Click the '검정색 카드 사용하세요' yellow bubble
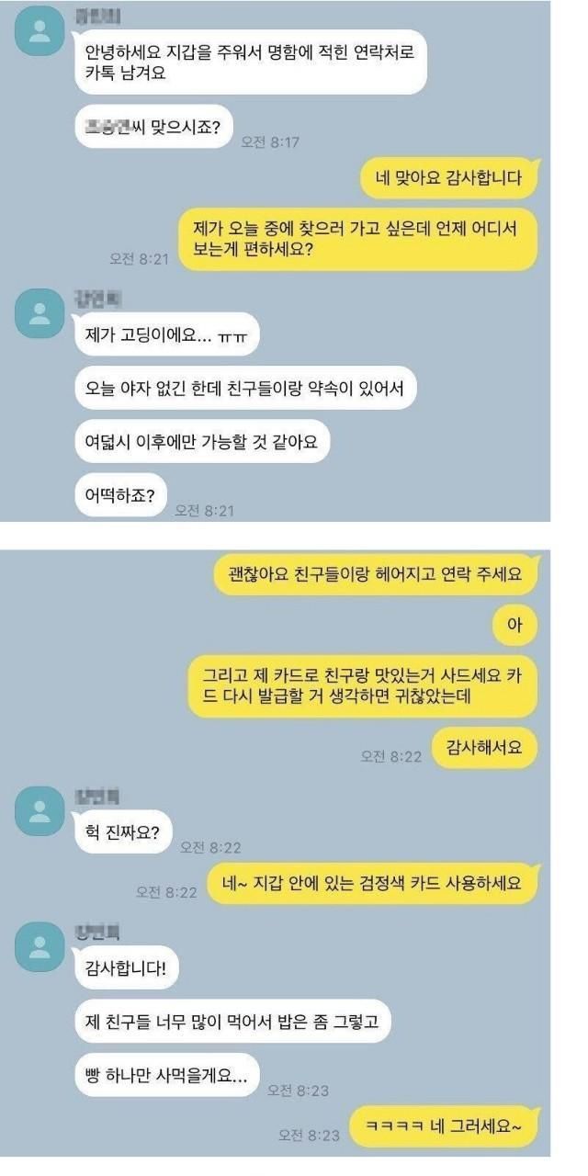This screenshot has width=588, height=1176. point(372,883)
